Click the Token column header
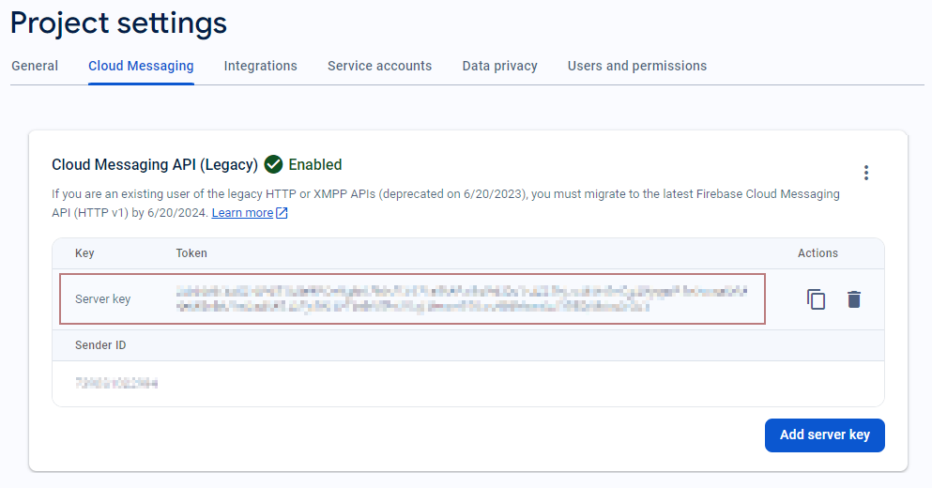This screenshot has width=932, height=488. point(191,253)
